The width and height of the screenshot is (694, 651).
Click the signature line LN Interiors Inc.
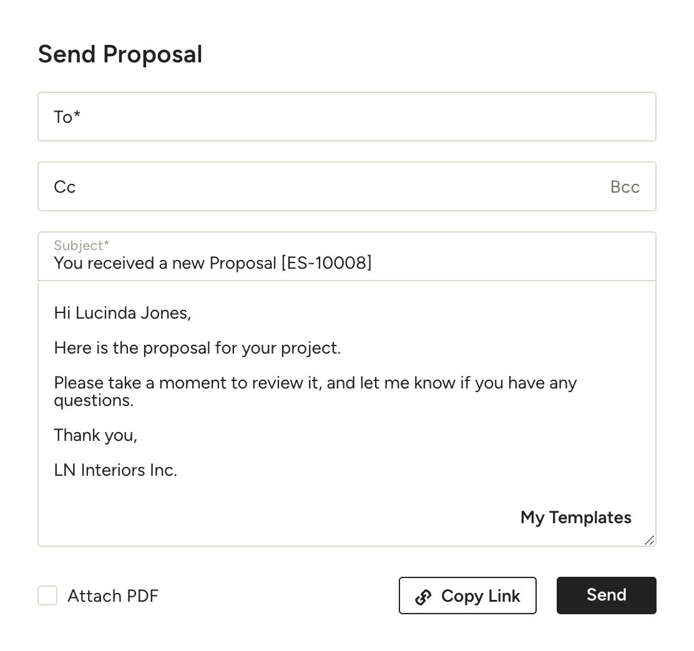(x=115, y=470)
